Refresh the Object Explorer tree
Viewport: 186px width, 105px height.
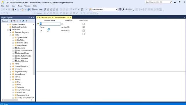click(x=23, y=21)
